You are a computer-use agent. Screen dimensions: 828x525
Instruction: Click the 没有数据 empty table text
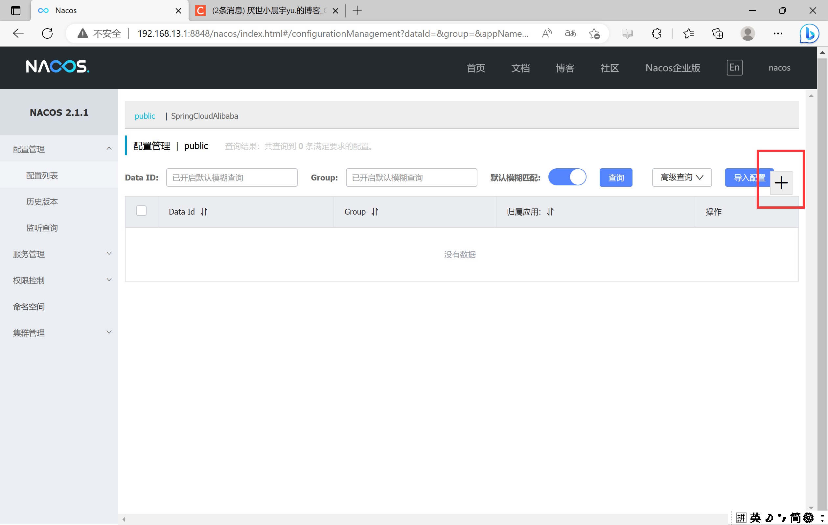point(460,254)
